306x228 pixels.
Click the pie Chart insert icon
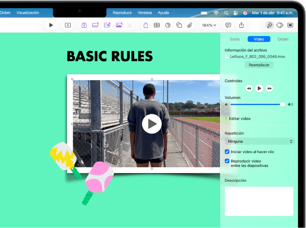pos(168,25)
